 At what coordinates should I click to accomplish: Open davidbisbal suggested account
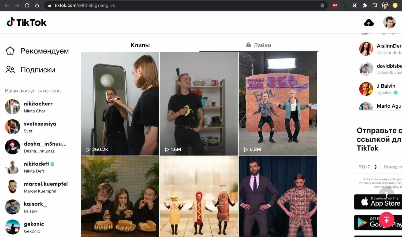coord(381,69)
